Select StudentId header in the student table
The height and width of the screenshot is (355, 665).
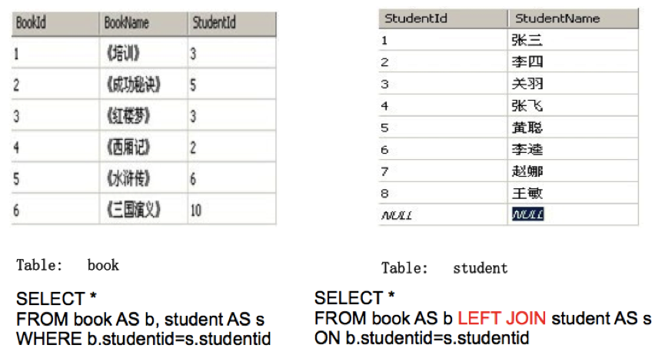[416, 18]
